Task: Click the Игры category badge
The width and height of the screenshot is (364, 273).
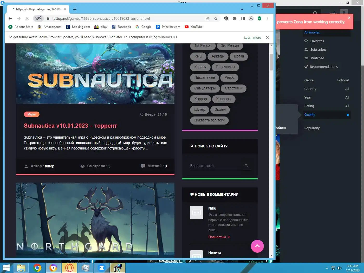Action: (x=32, y=114)
